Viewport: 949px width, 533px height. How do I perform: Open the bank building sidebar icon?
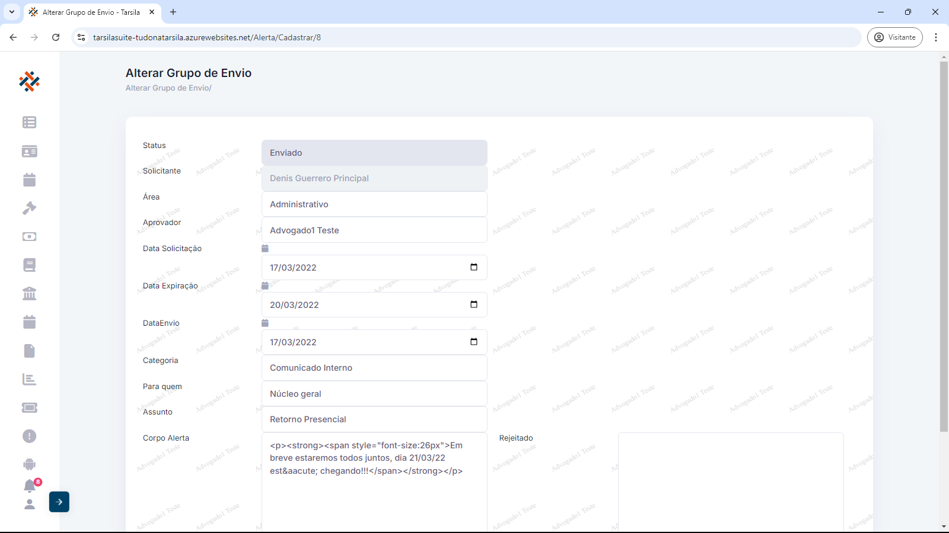coord(29,294)
